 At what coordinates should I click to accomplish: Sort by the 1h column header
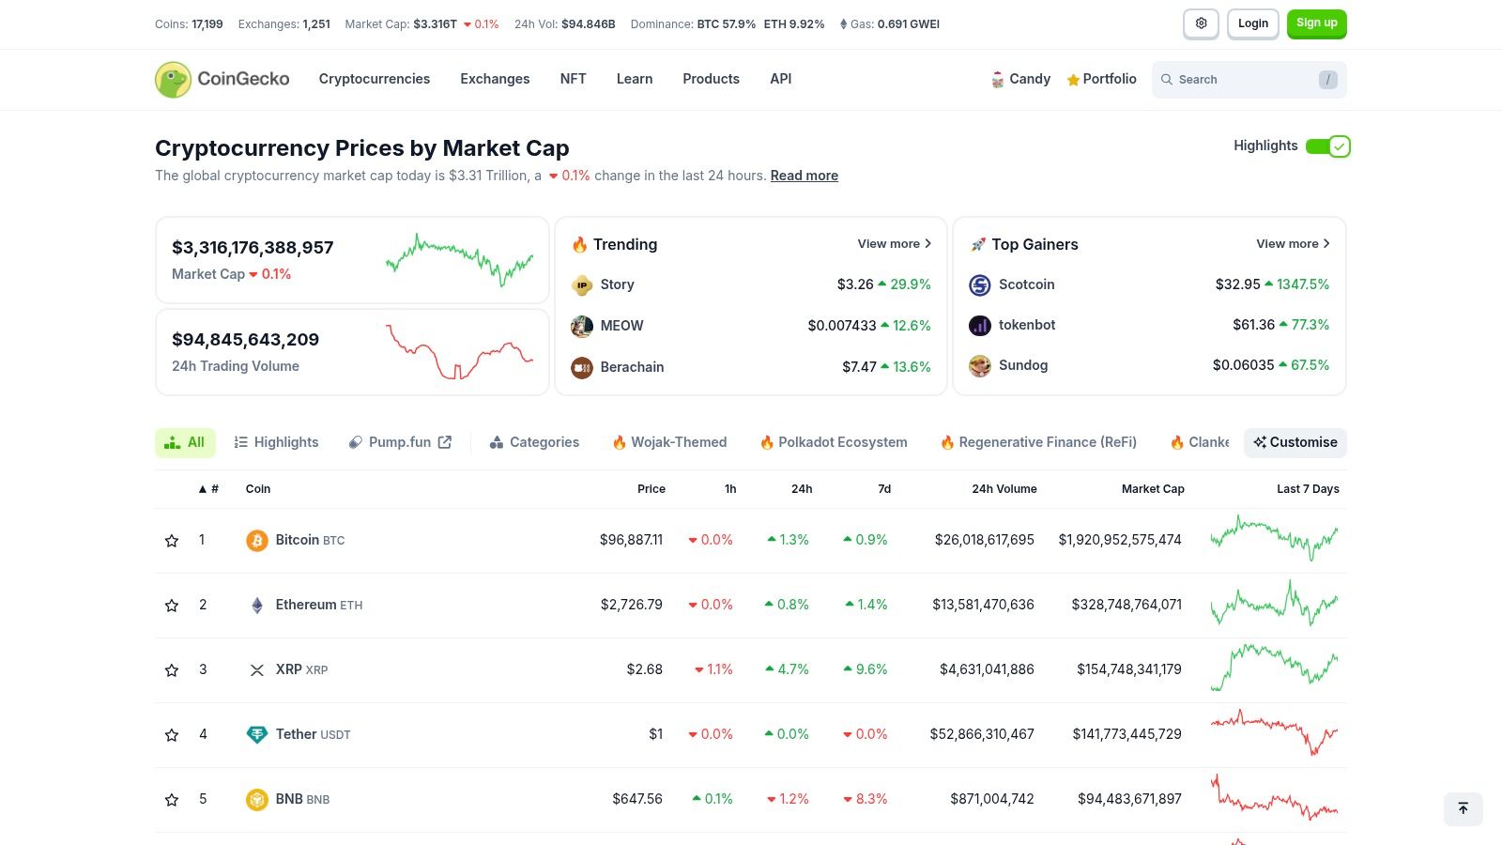coord(730,489)
